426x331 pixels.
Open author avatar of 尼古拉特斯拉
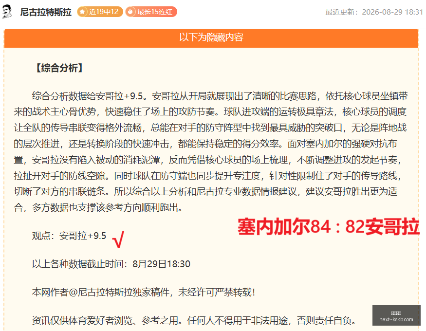[x=7, y=12]
